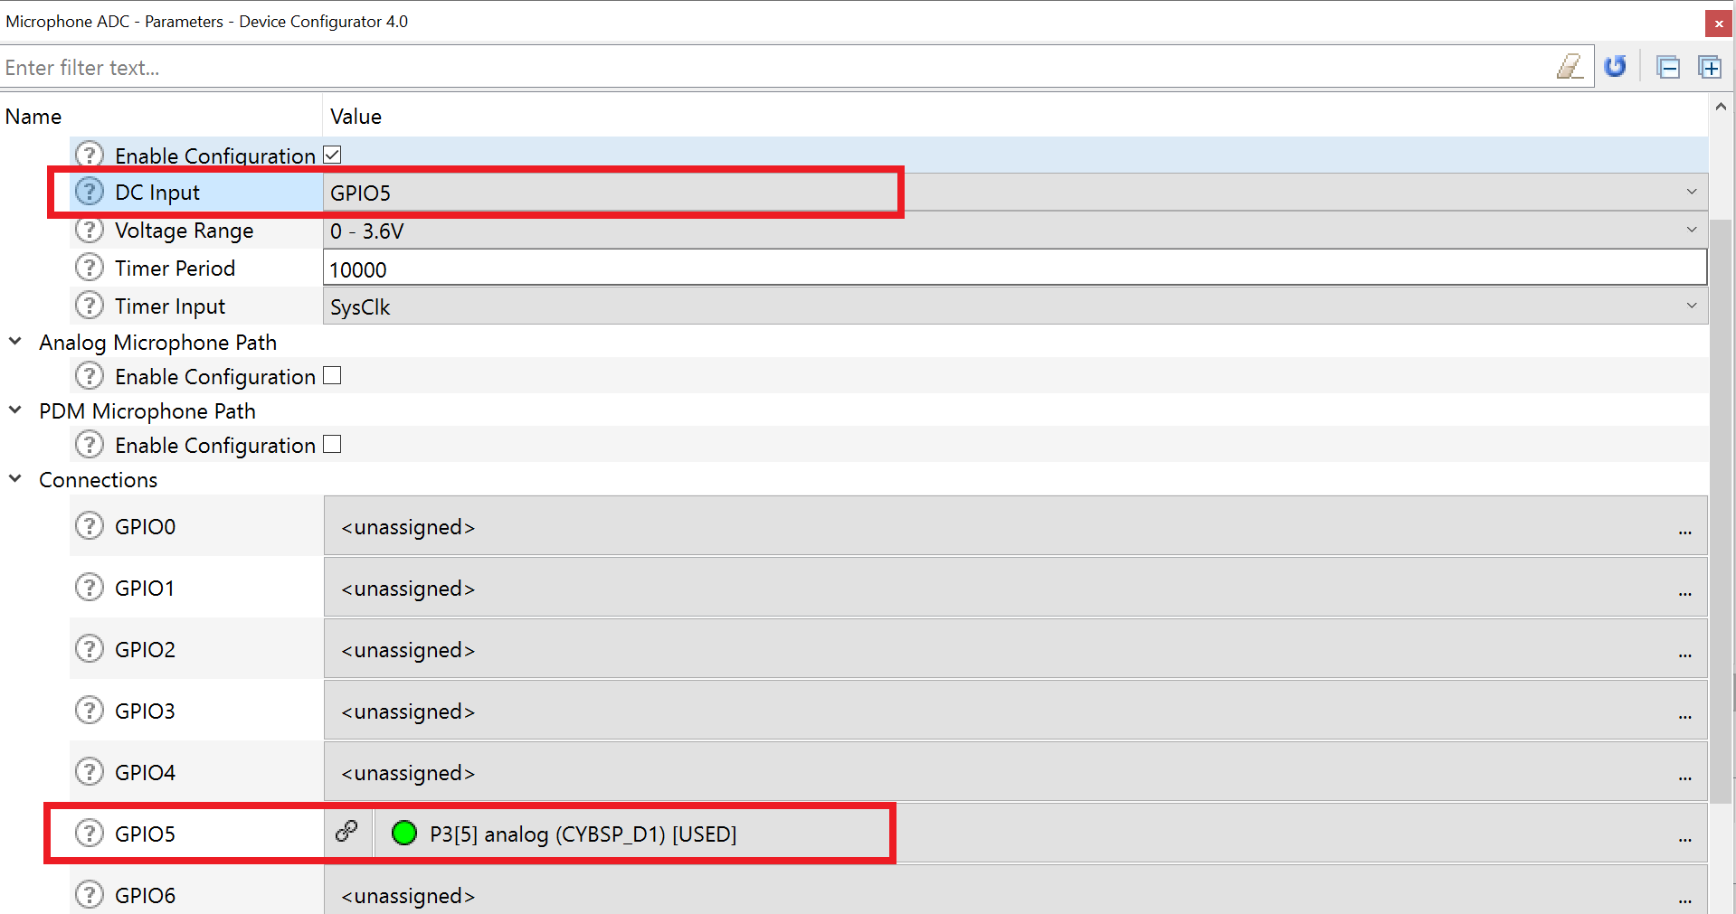
Task: Click the ellipsis button for GPIO4
Action: [x=1684, y=778]
